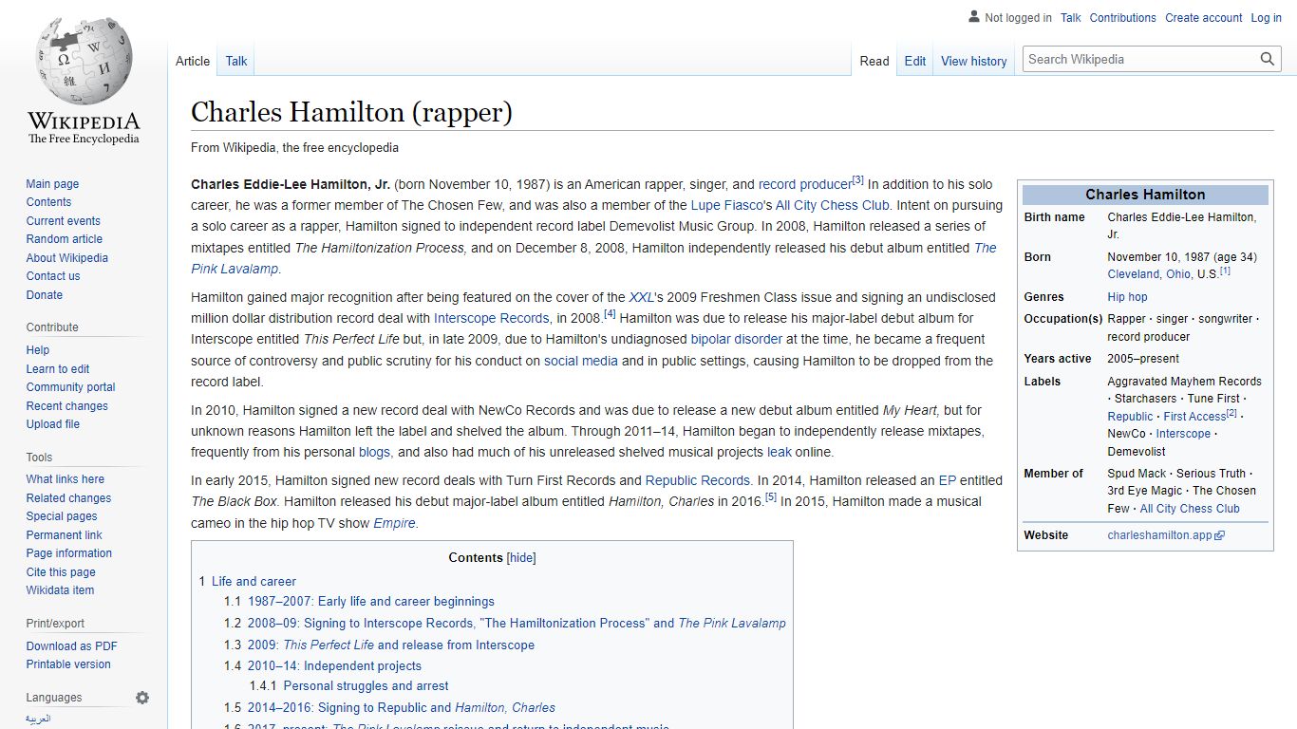Switch to the Article tab
The image size is (1297, 729).
tap(193, 61)
